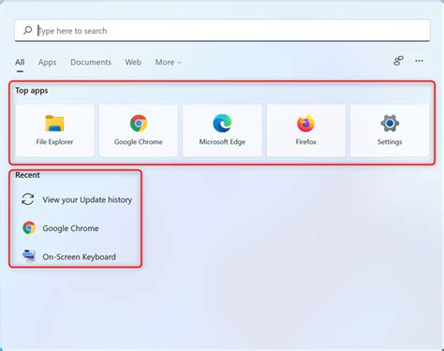
Task: Open the three-dot options menu
Action: tap(419, 61)
